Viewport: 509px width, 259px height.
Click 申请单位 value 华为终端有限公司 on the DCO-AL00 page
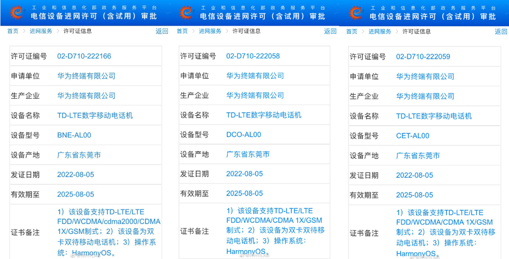pyautogui.click(x=255, y=75)
